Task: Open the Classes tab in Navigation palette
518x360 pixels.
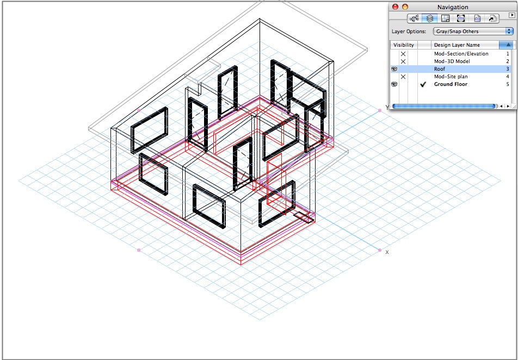Action: (414, 18)
